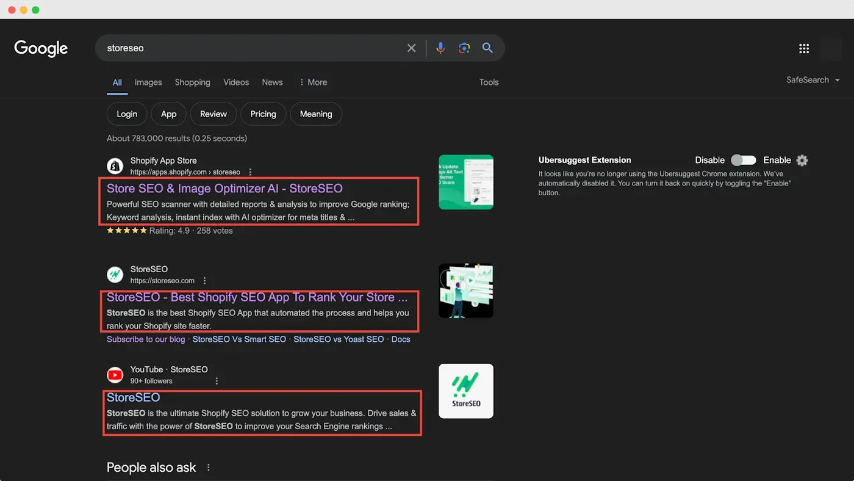The image size is (854, 481).
Task: Clear the search box with the X icon
Action: point(412,48)
